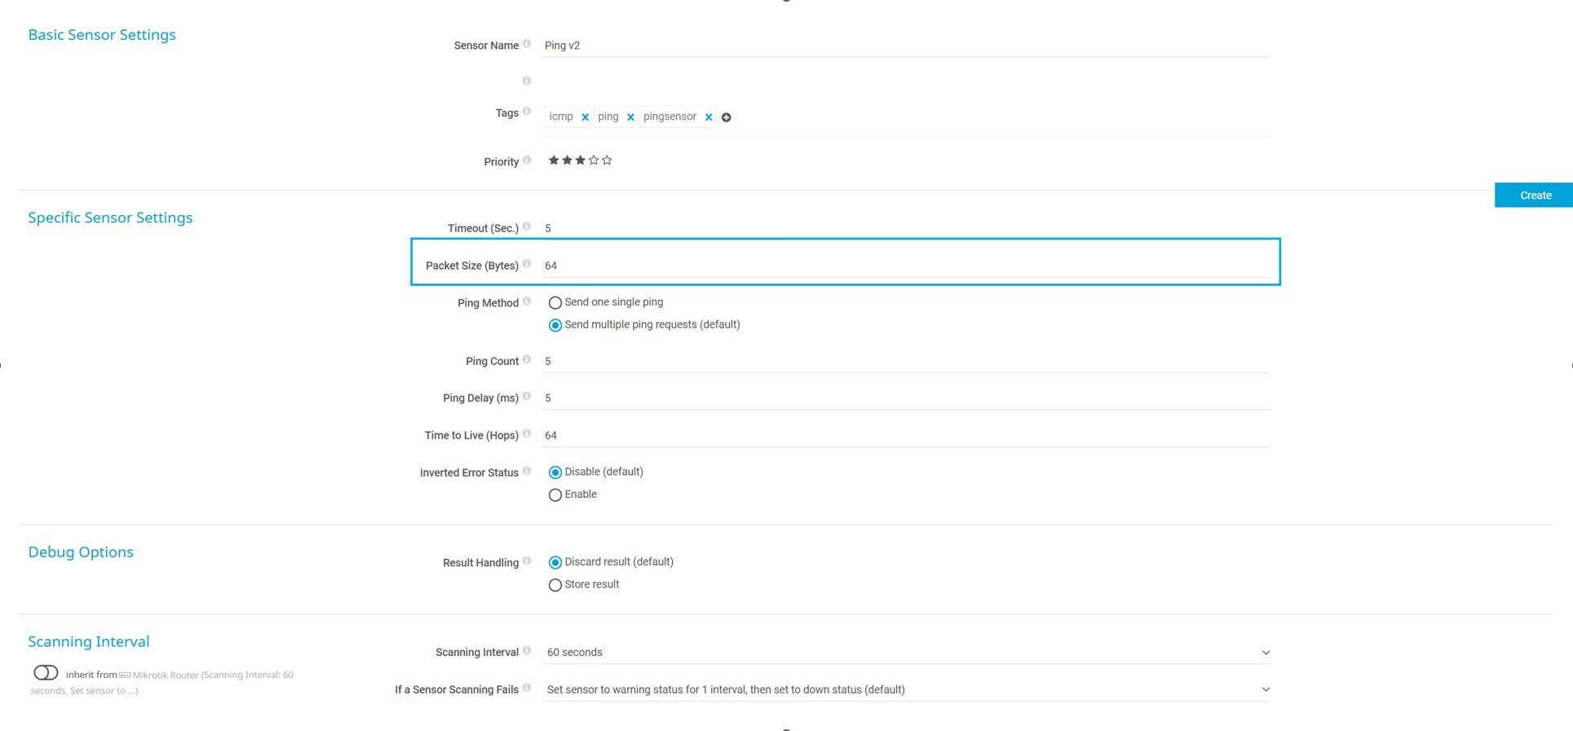
Task: Open the Scanning Interval dropdown
Action: (905, 653)
